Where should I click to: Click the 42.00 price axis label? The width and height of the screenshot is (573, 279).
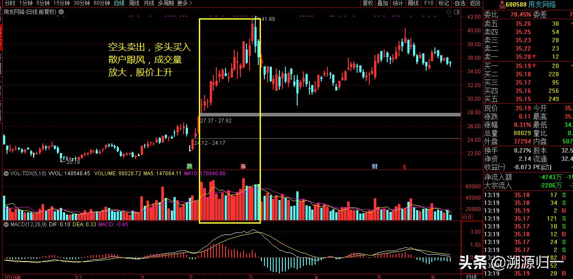coord(474,17)
